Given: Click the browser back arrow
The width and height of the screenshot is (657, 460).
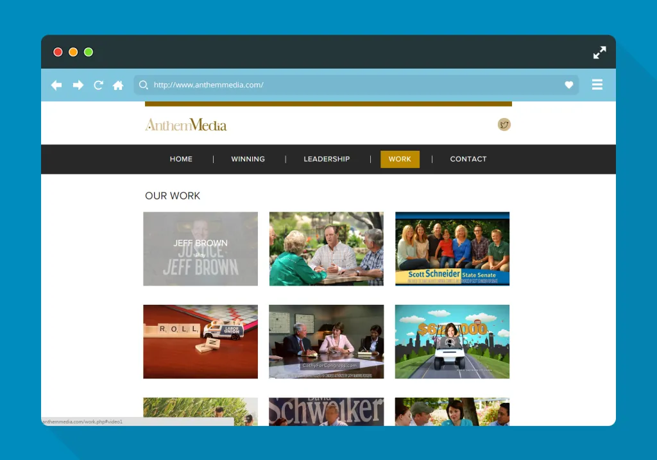Looking at the screenshot, I should (56, 85).
